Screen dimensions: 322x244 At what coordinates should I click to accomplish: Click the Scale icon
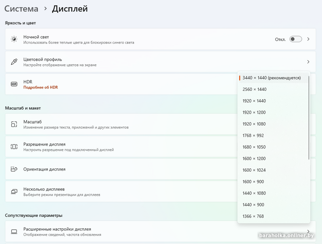tap(14, 124)
